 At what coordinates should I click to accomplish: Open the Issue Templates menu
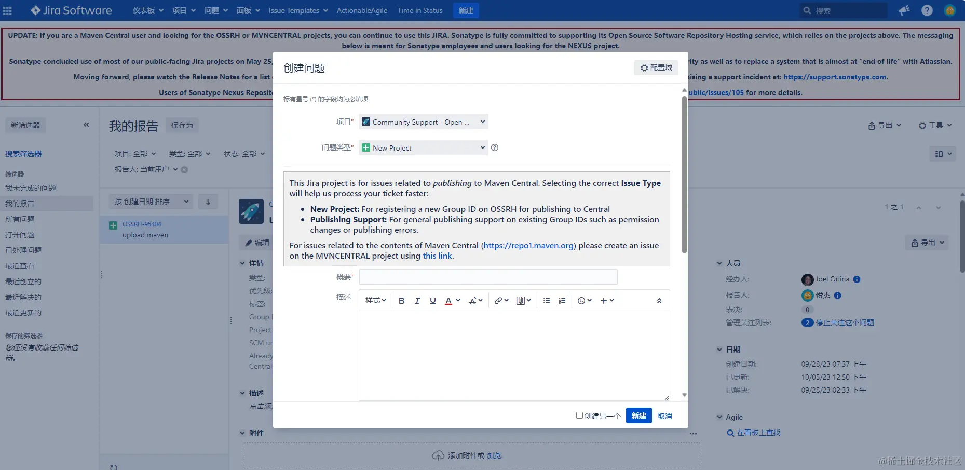point(298,10)
